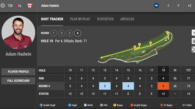
Task: View the Full Scorecard
Action: pos(18,81)
